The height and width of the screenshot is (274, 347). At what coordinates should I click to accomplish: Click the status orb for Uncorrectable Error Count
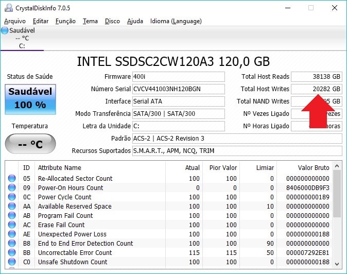(12, 252)
